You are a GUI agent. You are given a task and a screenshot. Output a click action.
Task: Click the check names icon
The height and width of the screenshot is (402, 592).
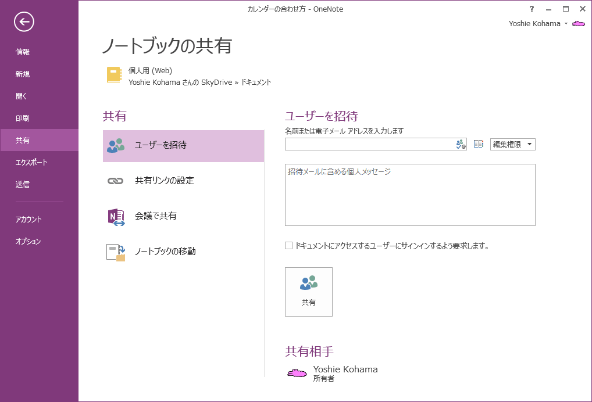(461, 144)
